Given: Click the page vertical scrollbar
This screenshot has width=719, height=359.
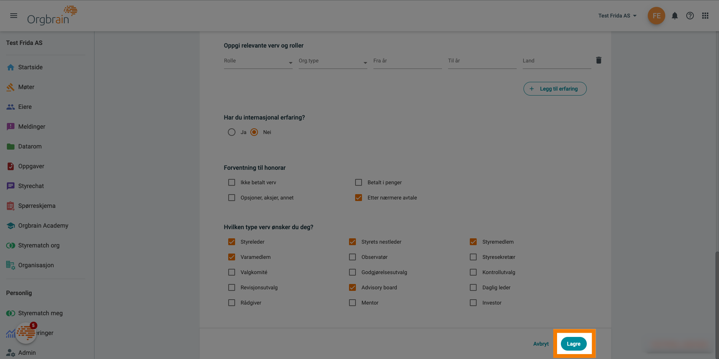Looking at the screenshot, I should pyautogui.click(x=717, y=305).
